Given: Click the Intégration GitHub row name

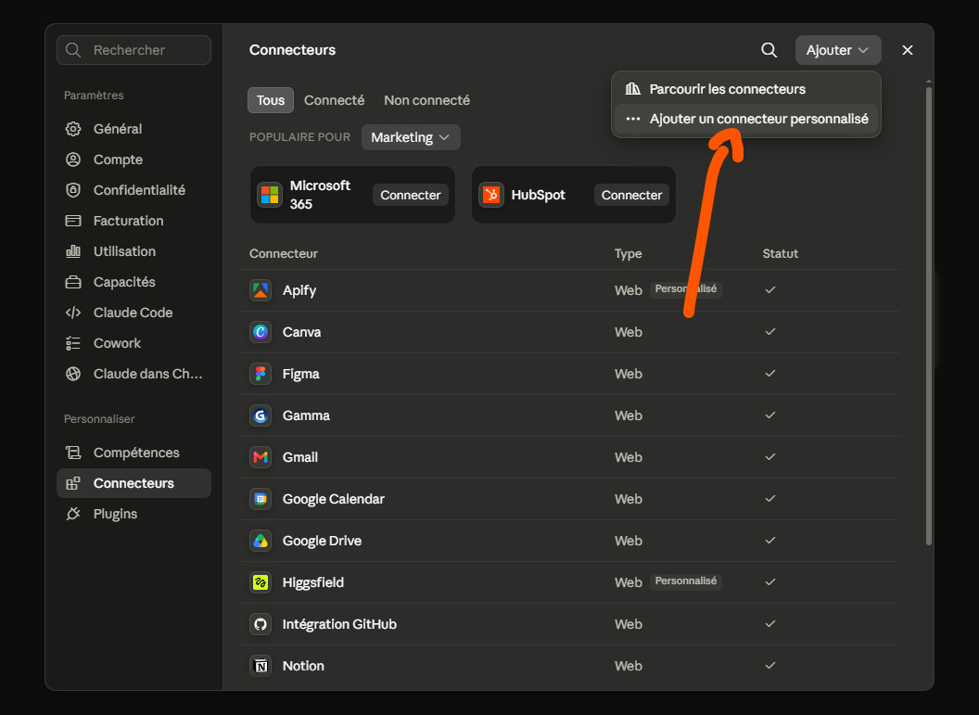Looking at the screenshot, I should coord(339,624).
